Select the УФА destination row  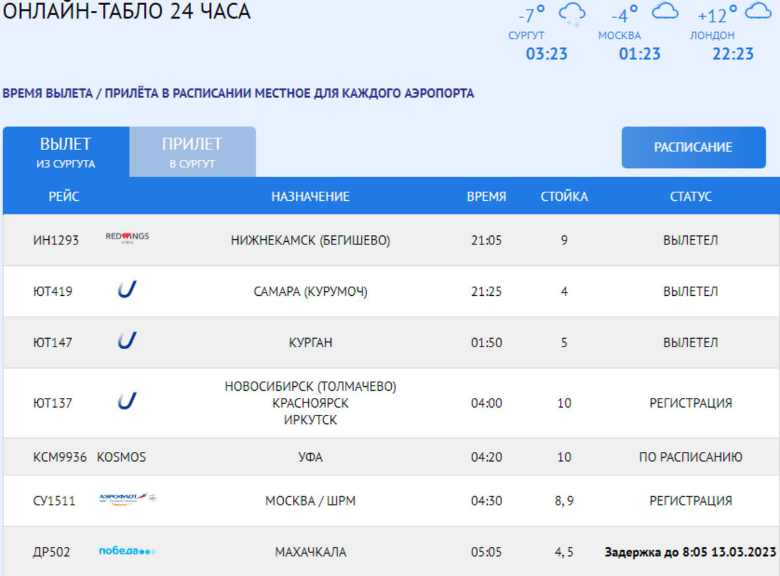[310, 457]
